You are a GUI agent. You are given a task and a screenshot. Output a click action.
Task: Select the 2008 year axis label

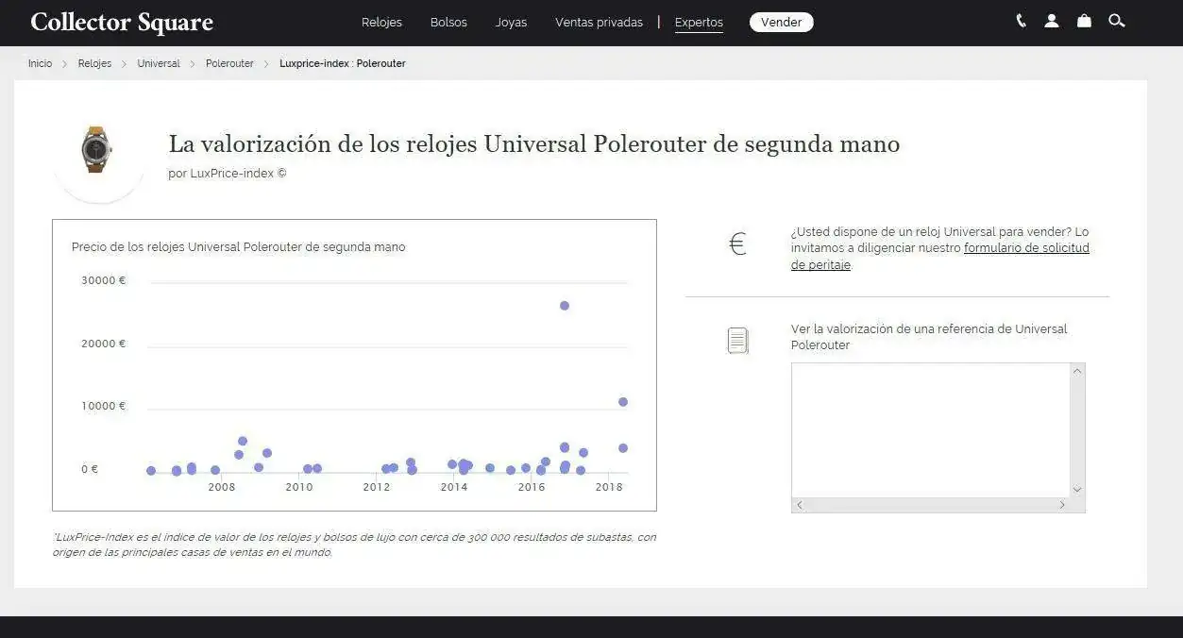222,487
